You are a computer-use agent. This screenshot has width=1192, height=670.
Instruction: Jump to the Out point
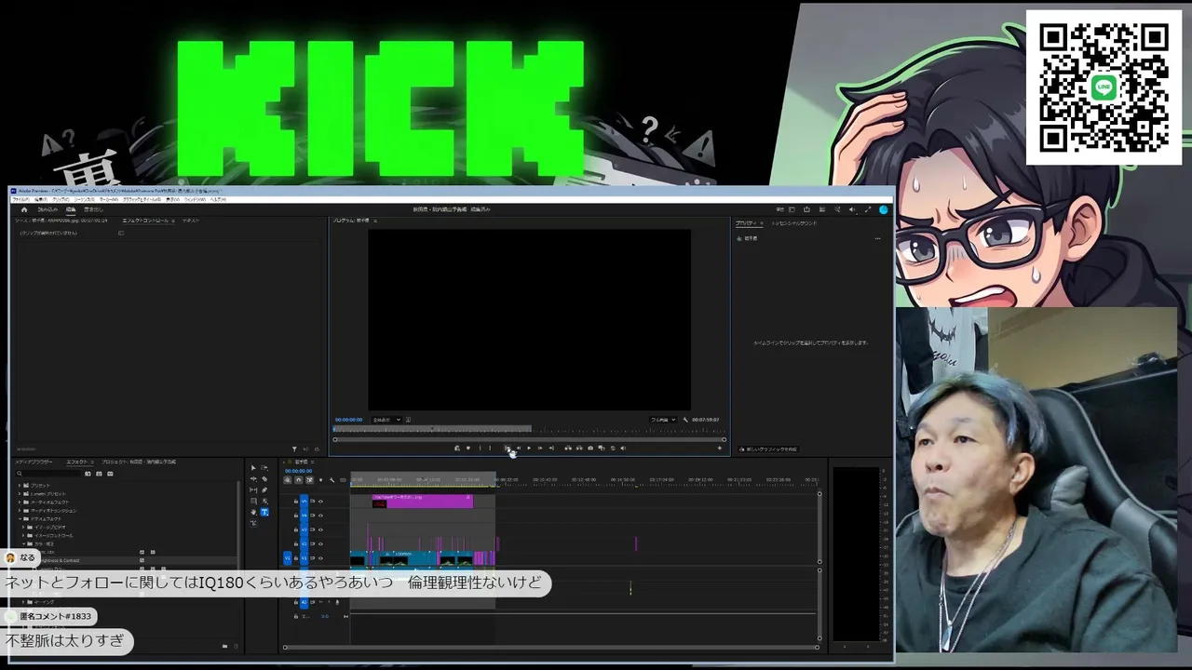[x=551, y=449]
